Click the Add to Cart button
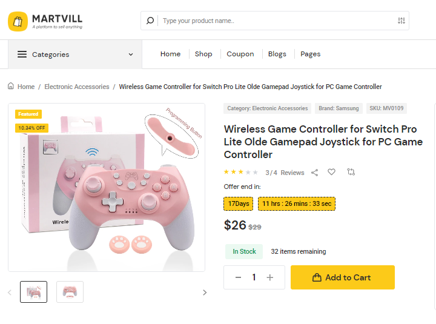Screen dimensions: 436x324 (x=342, y=277)
